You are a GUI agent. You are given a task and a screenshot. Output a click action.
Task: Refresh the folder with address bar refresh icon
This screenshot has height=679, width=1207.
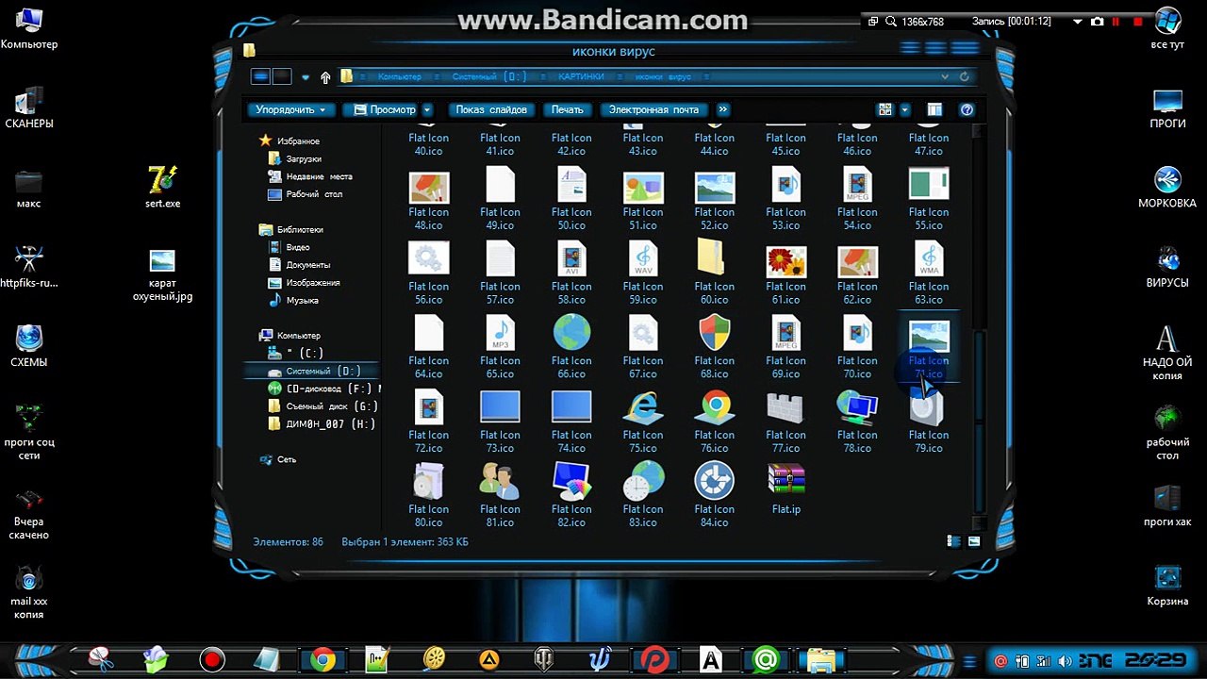pyautogui.click(x=964, y=76)
